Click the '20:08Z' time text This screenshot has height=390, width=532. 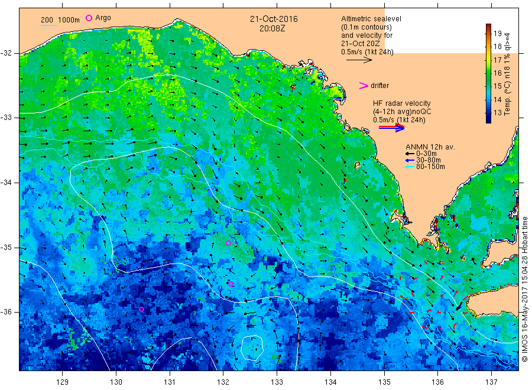click(x=273, y=28)
